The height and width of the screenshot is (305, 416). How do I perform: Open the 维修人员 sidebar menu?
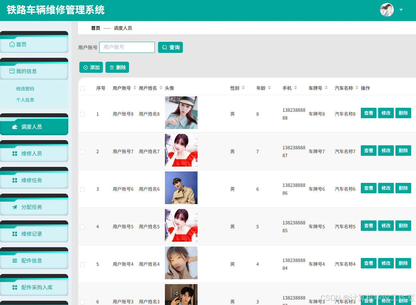pyautogui.click(x=34, y=153)
